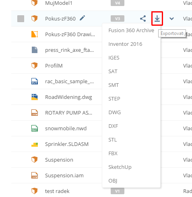Open the V1 badge on test radek
Image resolution: width=192 pixels, height=197 pixels.
(x=118, y=191)
